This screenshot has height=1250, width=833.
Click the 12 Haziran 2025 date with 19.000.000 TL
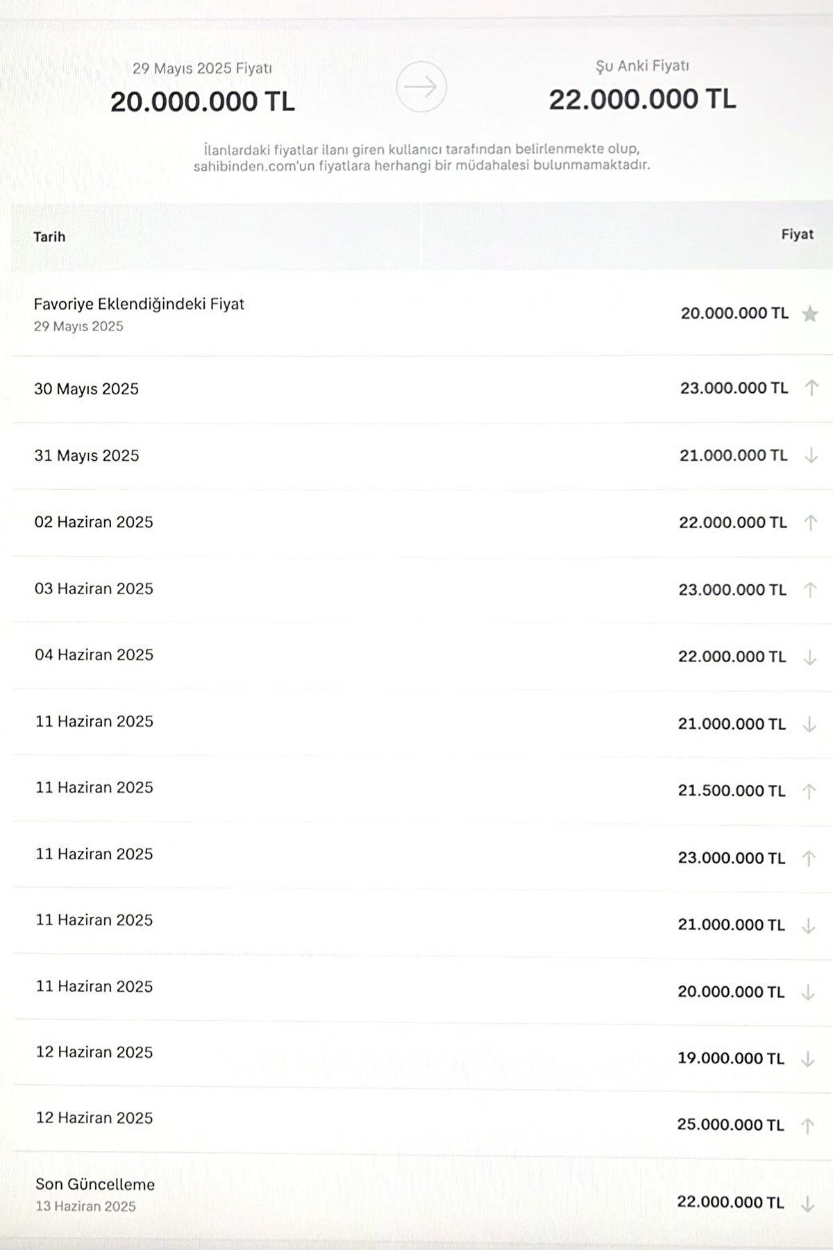pyautogui.click(x=94, y=1052)
